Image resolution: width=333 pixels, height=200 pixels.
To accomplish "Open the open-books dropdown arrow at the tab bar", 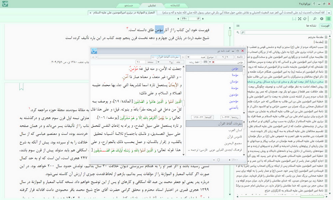I will (329, 13).
